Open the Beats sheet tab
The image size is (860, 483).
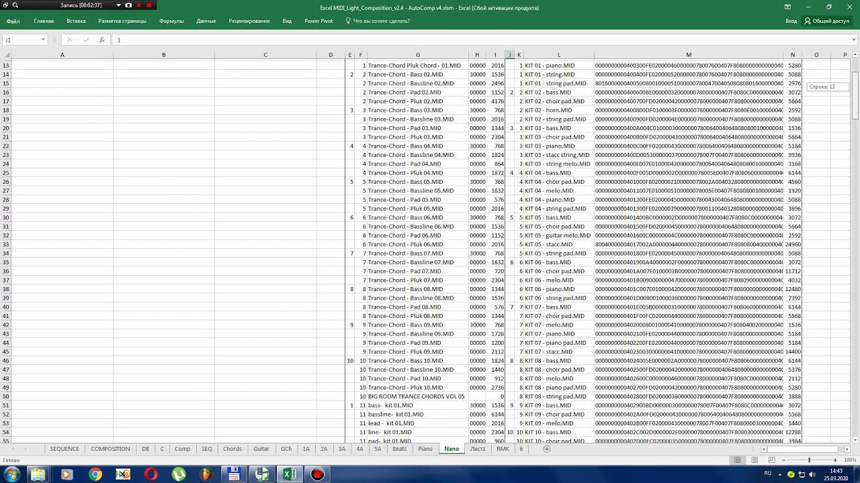(x=400, y=449)
